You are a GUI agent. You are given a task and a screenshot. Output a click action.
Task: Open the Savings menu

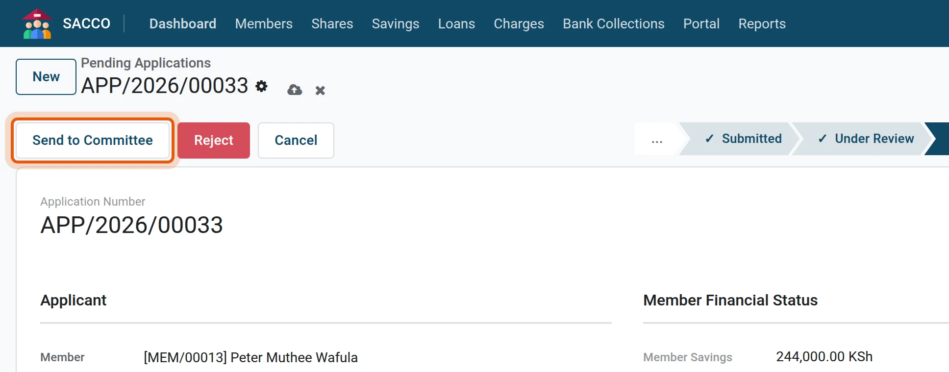pos(396,23)
